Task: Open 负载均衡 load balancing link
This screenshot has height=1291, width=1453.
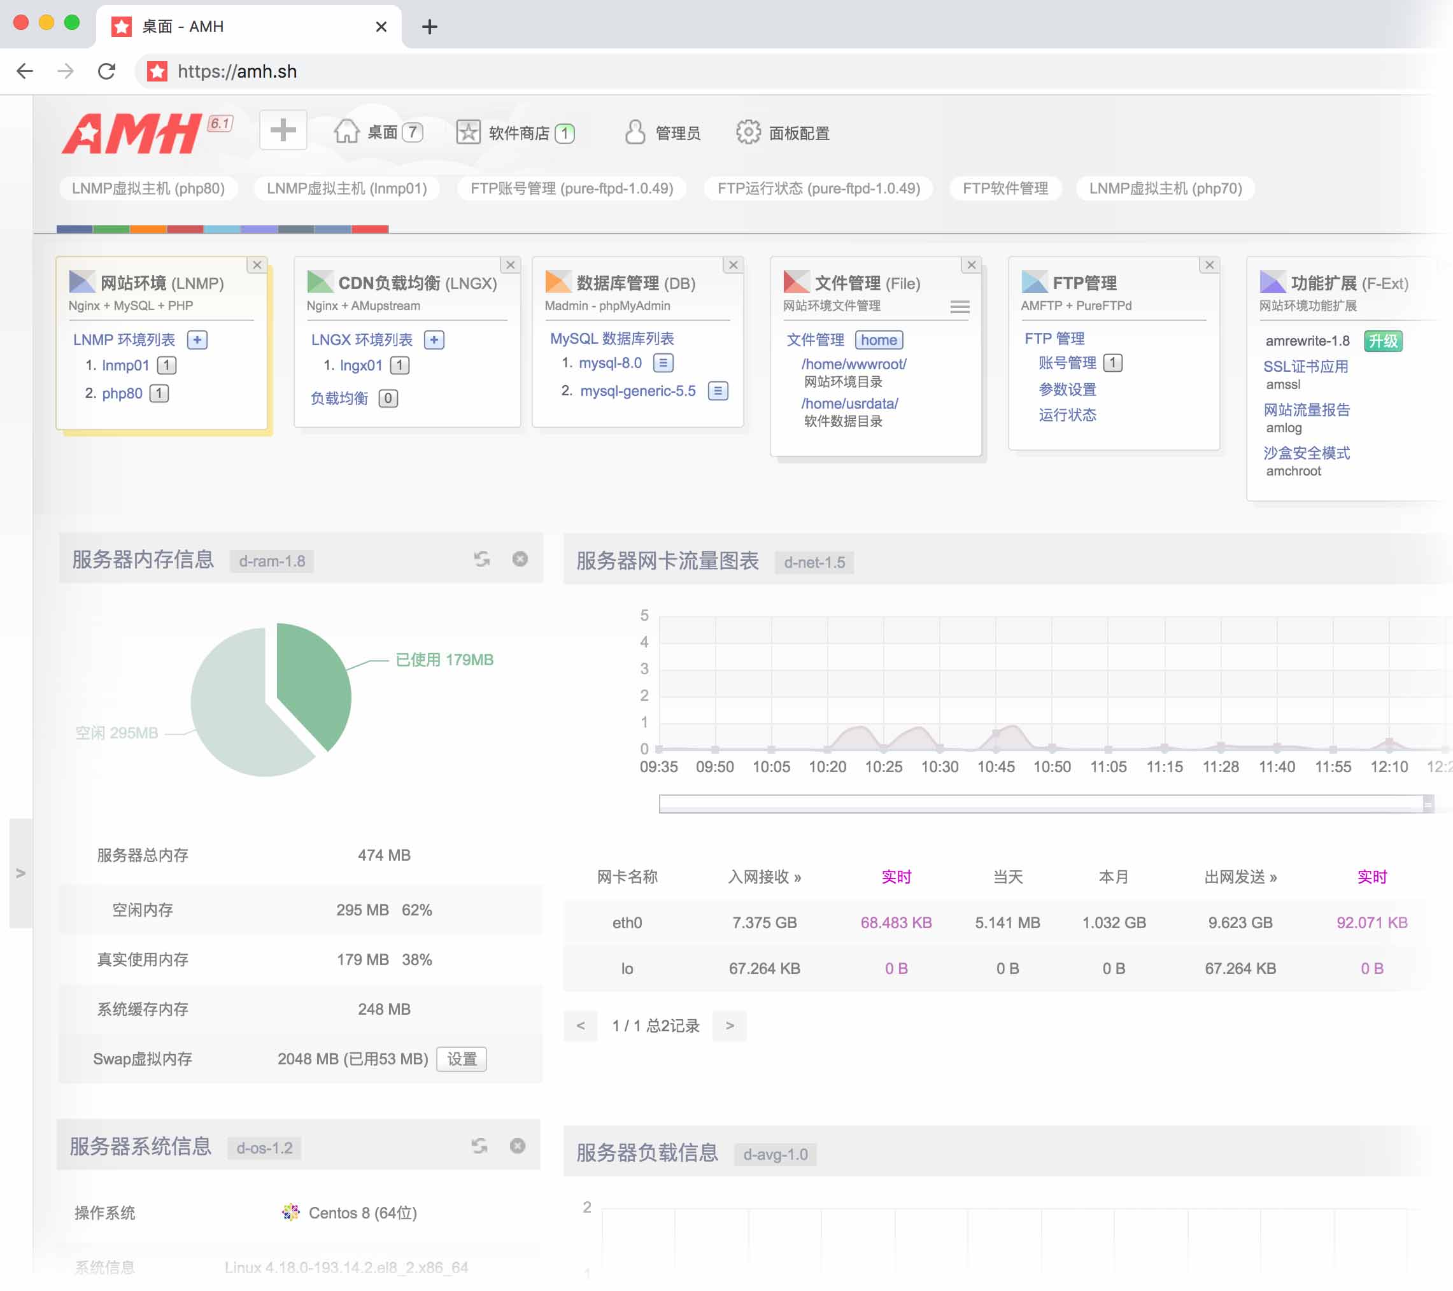Action: (339, 398)
